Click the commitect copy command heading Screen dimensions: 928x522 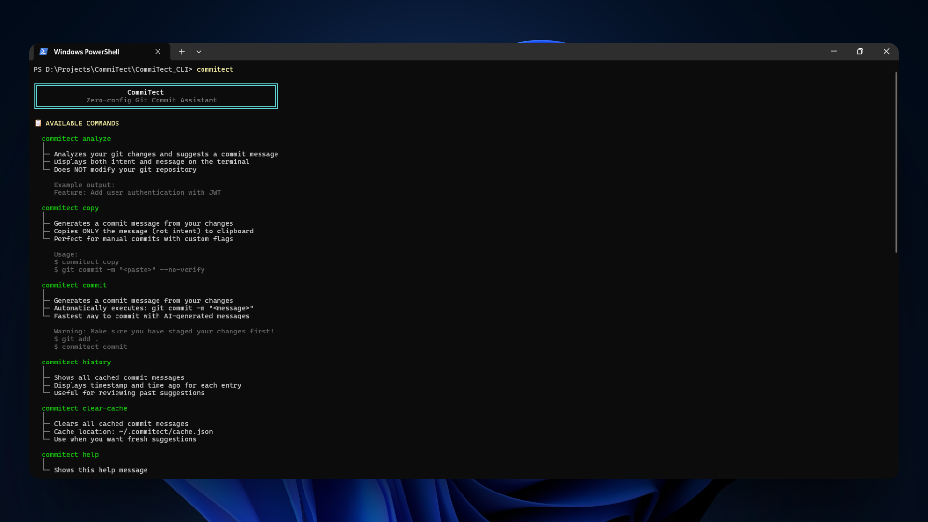click(x=70, y=208)
